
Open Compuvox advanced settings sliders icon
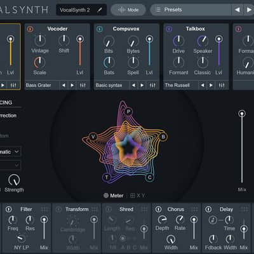point(152,85)
